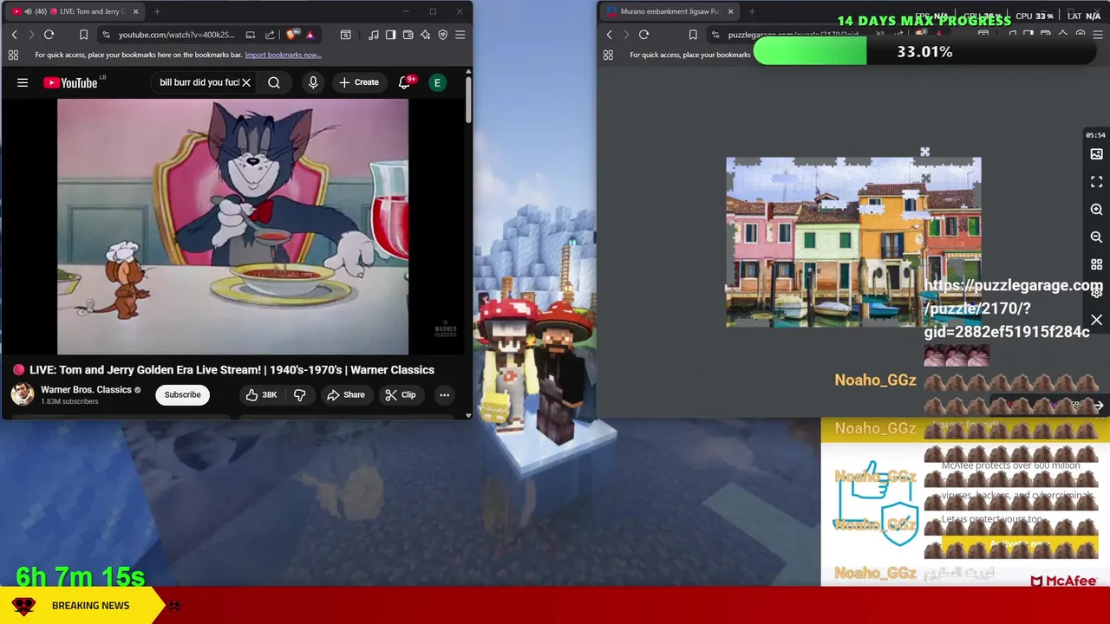1110x624 pixels.
Task: Open the music playlist icon in browser toolbar
Action: pyautogui.click(x=373, y=35)
